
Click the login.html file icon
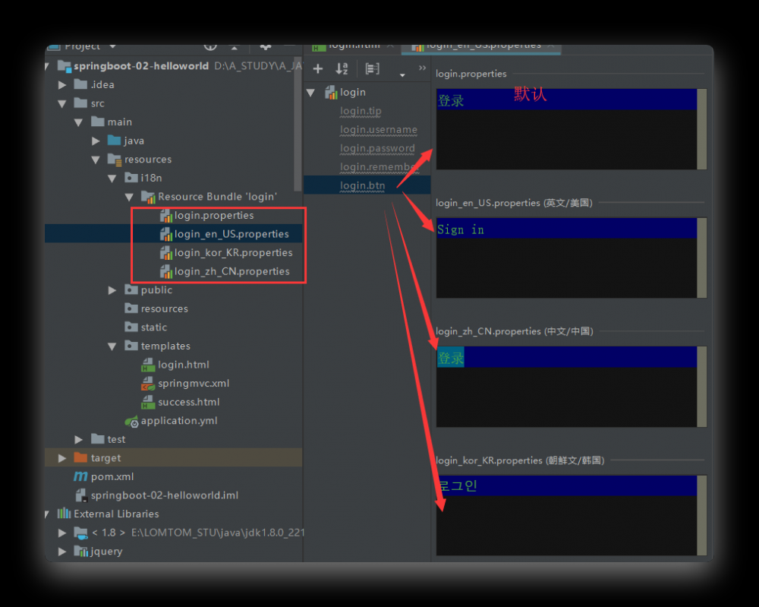click(x=148, y=365)
